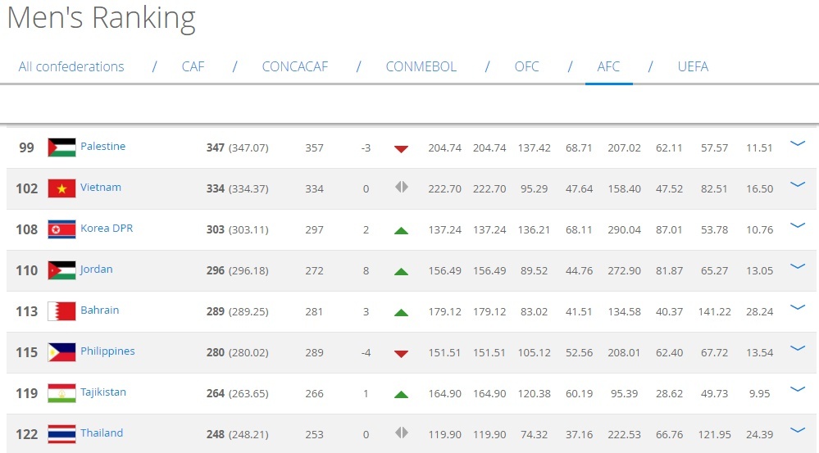Expand the Philippines row details chevron
This screenshot has height=453, width=819.
tap(797, 349)
